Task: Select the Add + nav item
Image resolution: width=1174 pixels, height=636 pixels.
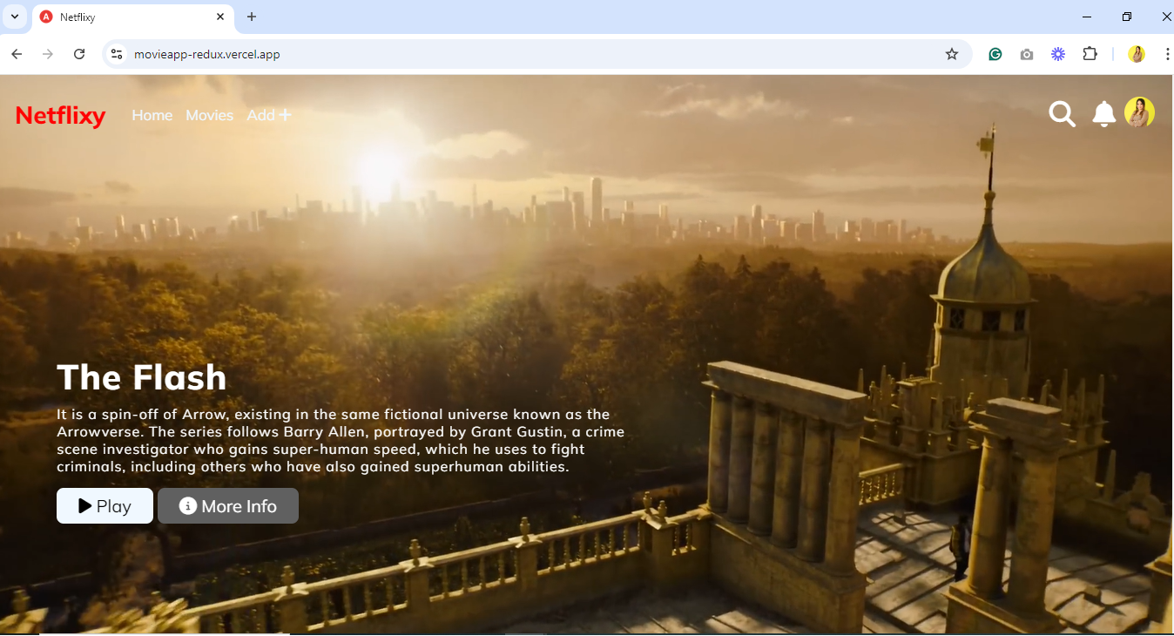Action: pos(269,115)
